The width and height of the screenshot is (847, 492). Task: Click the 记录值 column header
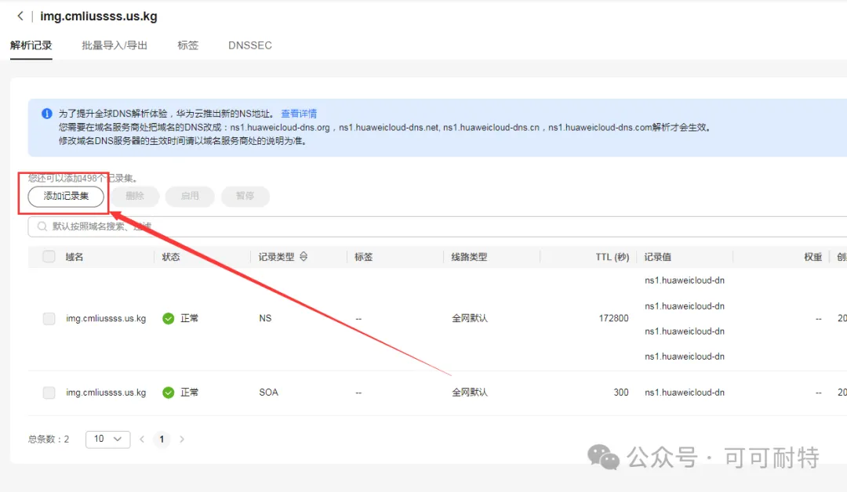tap(657, 257)
